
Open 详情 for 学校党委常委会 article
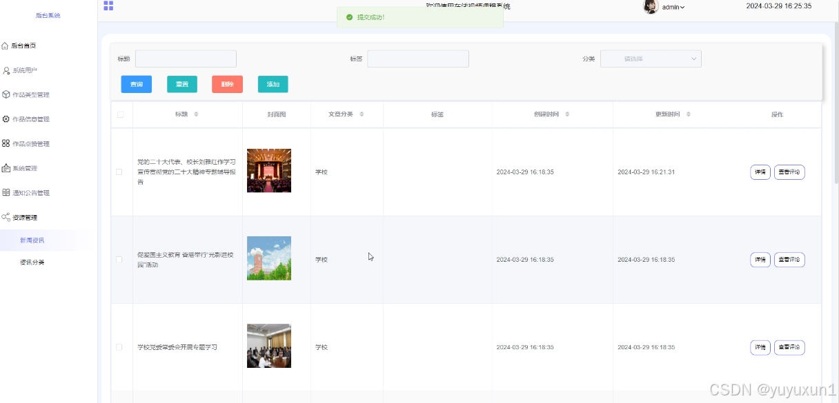point(760,347)
